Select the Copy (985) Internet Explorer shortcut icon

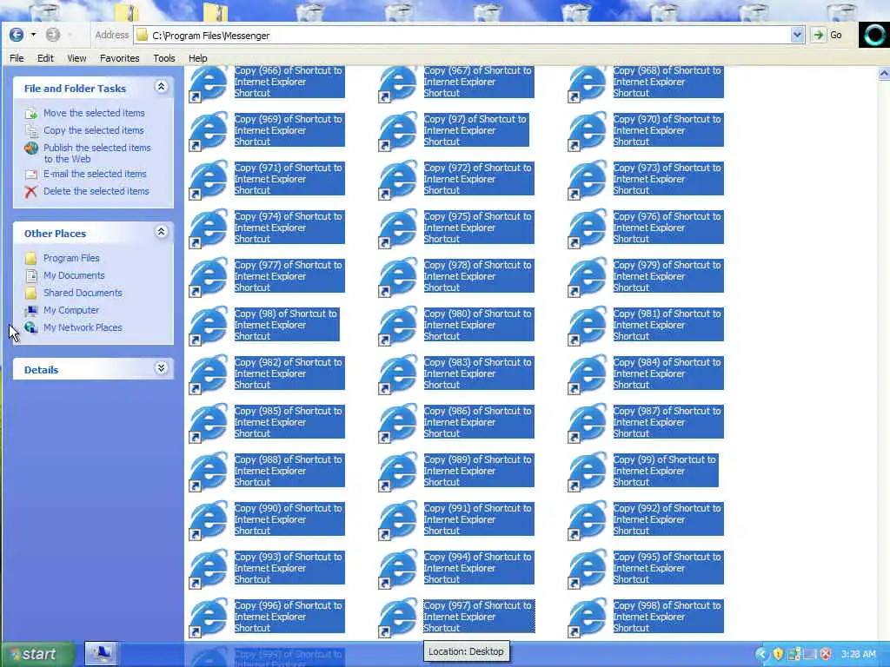click(209, 424)
